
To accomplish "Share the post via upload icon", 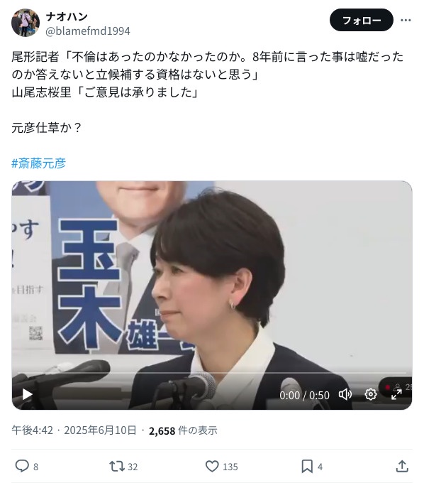I will click(x=402, y=466).
